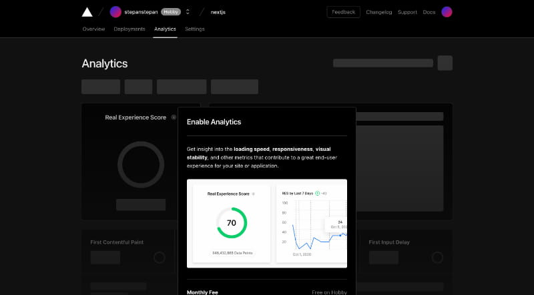
Task: Select the Analytics tab
Action: coord(165,29)
